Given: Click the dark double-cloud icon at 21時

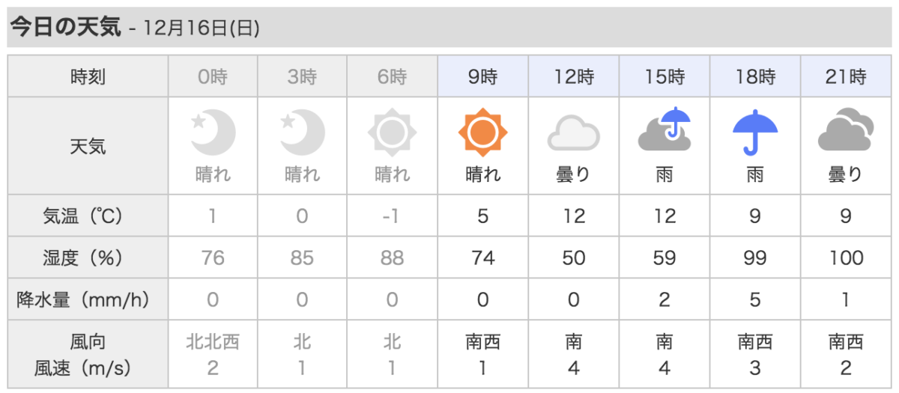Looking at the screenshot, I should pos(846,131).
